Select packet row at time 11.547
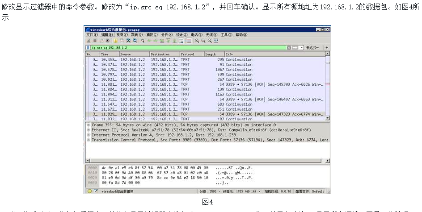This screenshot has height=212, width=422. click(205, 104)
